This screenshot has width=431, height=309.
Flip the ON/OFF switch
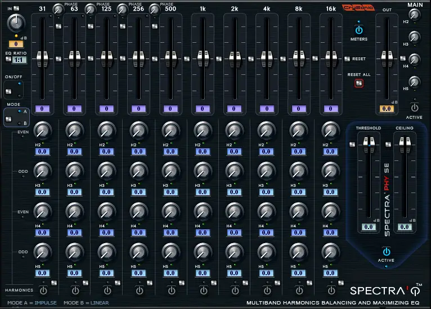coord(8,92)
